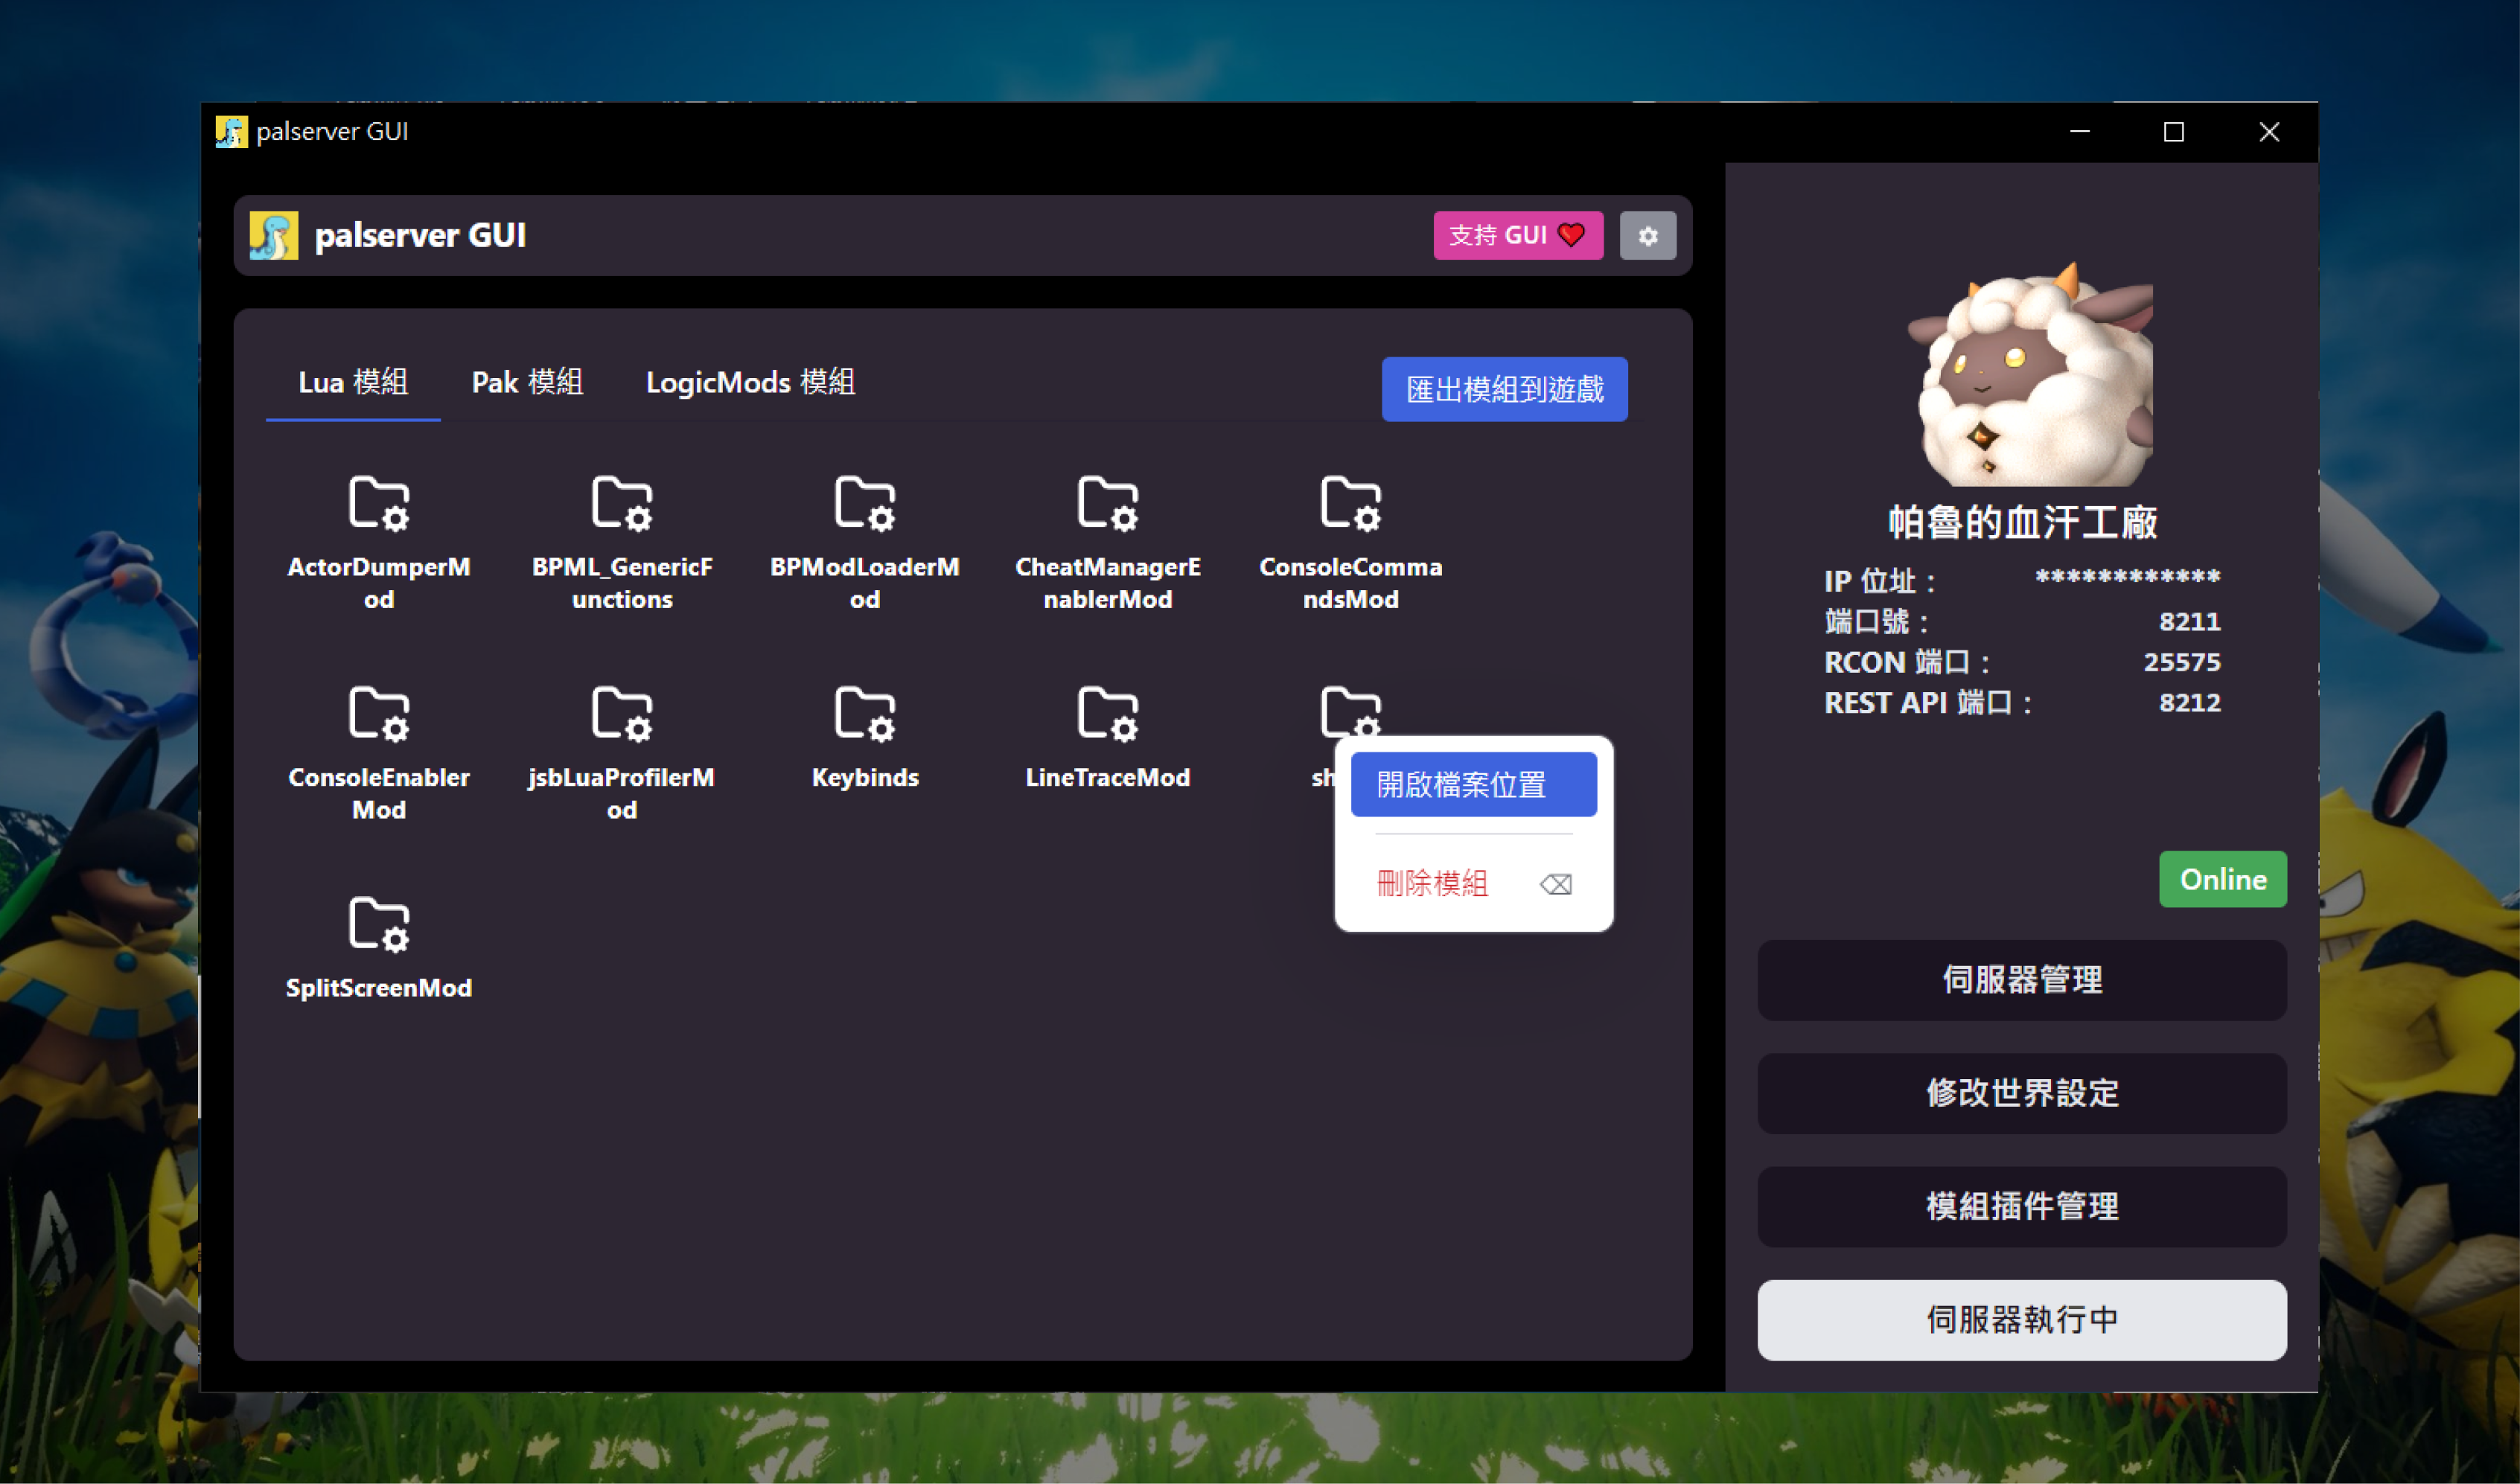Screen dimensions: 2520x1484
Task: Click the ConsoleEnablerMod folder icon
Action: point(379,714)
